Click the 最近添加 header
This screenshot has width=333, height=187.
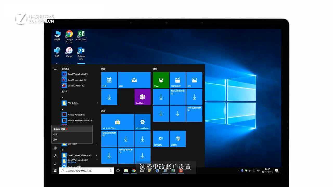coord(65,69)
